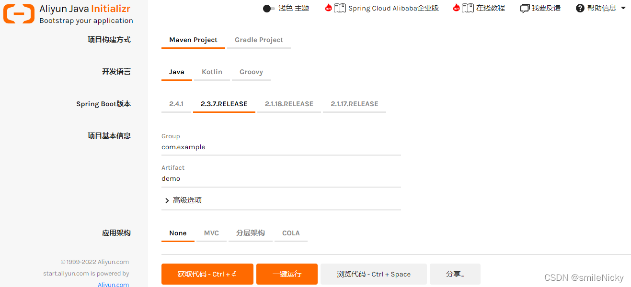The width and height of the screenshot is (631, 287).
Task: Click the flame icon beside 在线教程
Action: point(456,8)
